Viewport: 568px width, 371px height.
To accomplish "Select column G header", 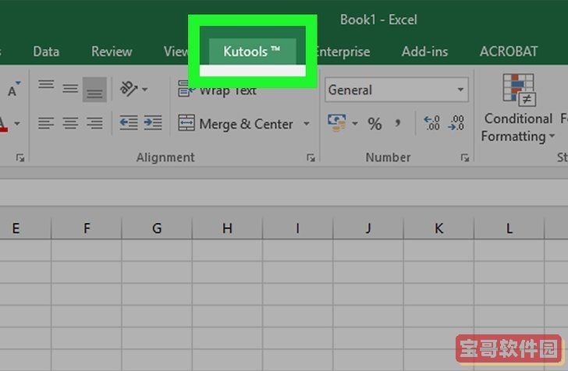I will click(x=157, y=228).
